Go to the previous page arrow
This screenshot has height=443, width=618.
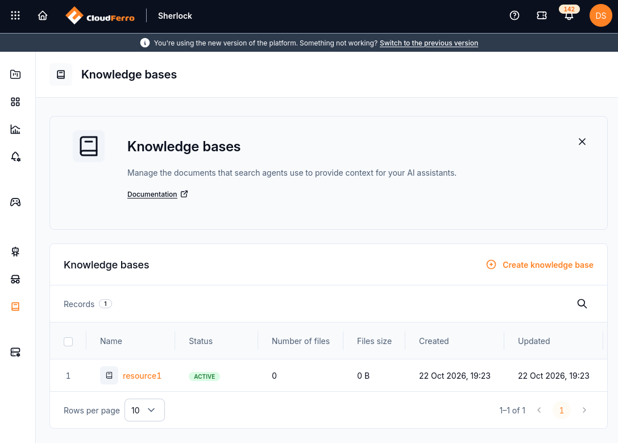click(539, 410)
